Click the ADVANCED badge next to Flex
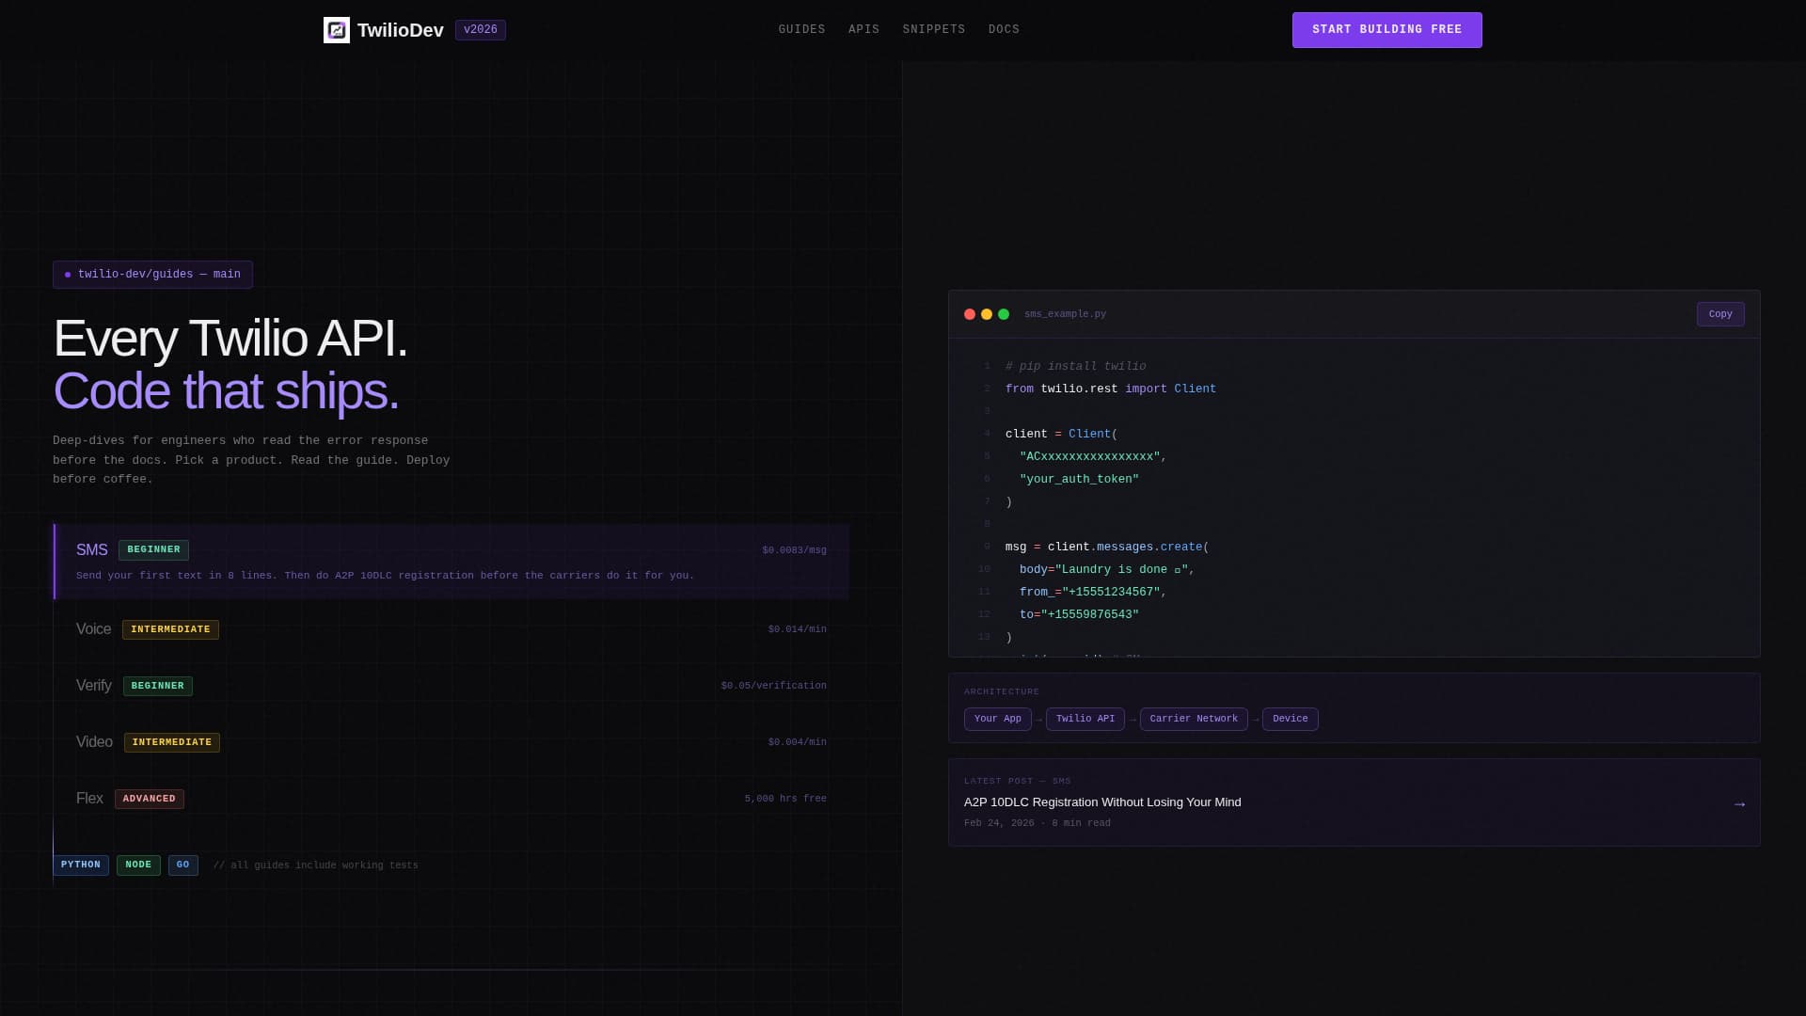 (150, 799)
